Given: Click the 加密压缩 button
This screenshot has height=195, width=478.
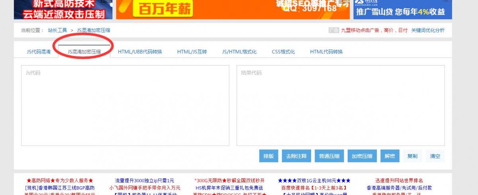Looking at the screenshot, I should [x=362, y=156].
